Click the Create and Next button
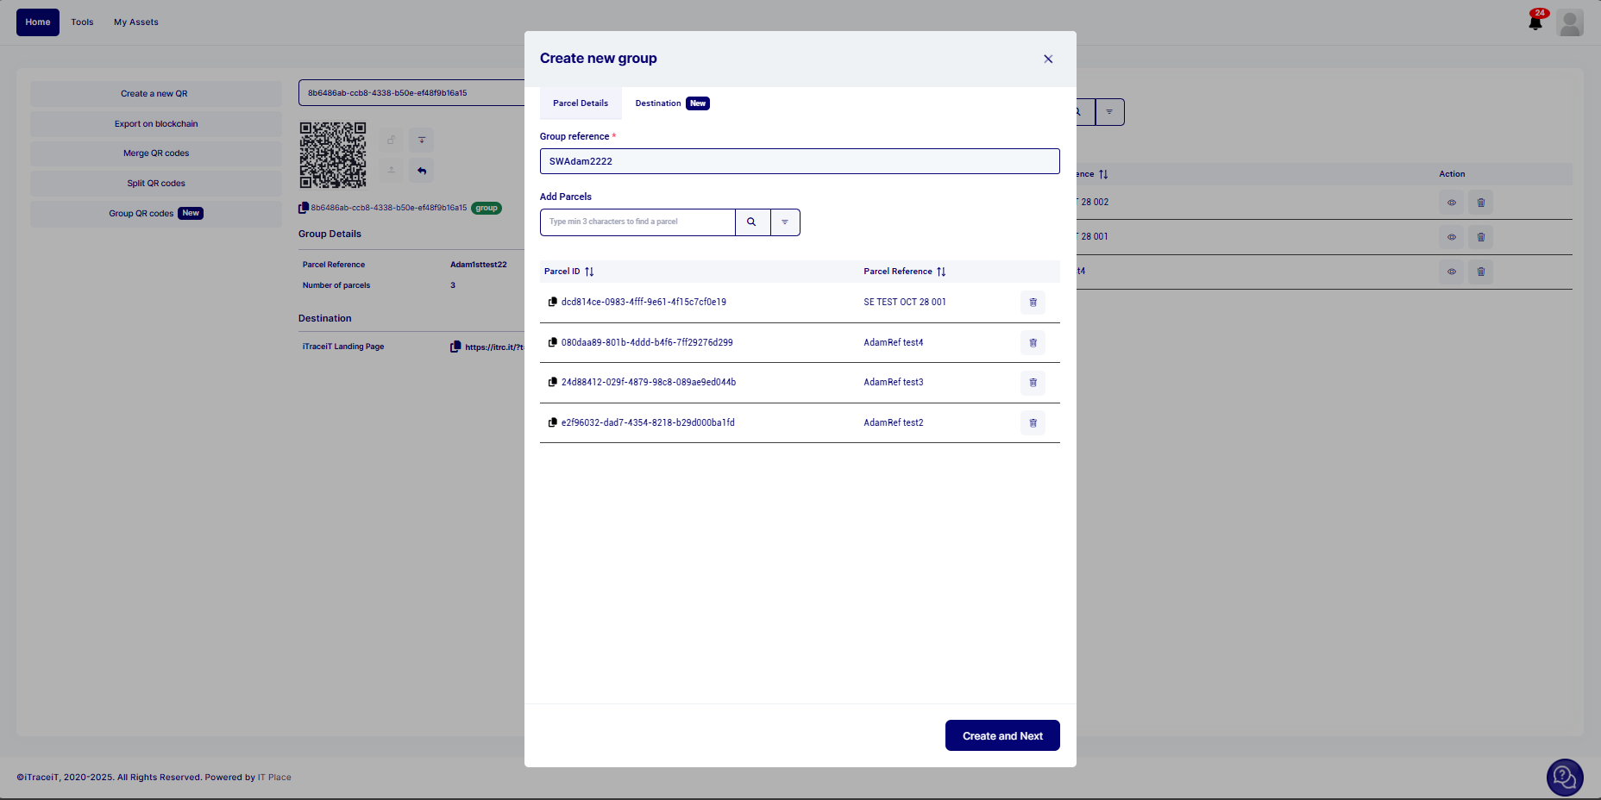The width and height of the screenshot is (1601, 800). click(x=1002, y=735)
